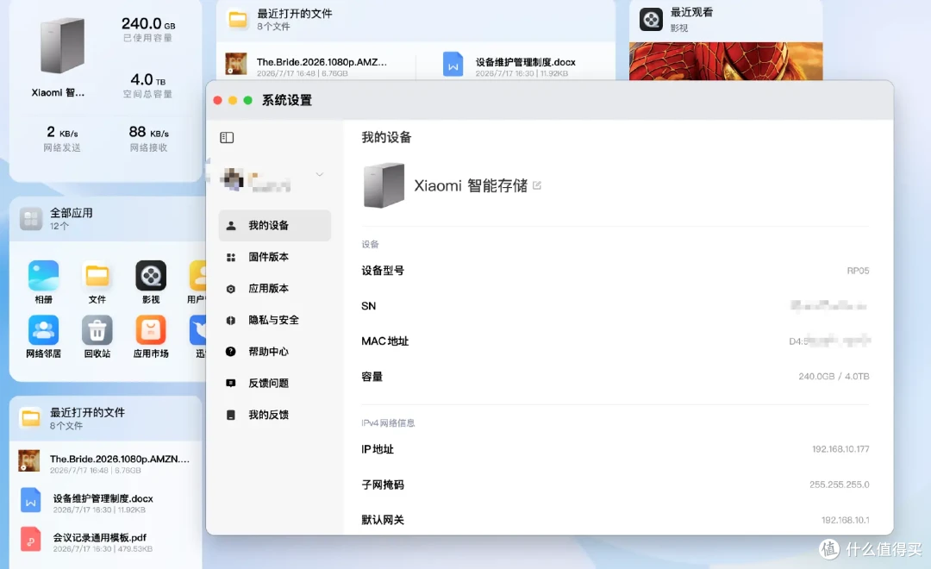Viewport: 931px width, 569px height.
Task: Click the 全部应用 grid icon
Action: pyautogui.click(x=31, y=219)
